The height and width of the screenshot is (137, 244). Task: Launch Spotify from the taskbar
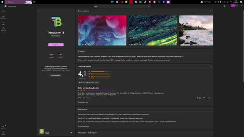pyautogui.click(x=140, y=2)
